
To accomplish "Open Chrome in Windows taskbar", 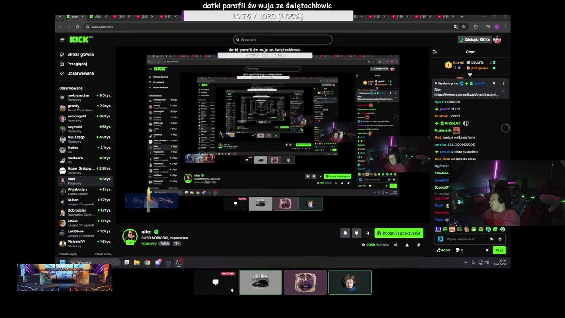I will pyautogui.click(x=147, y=262).
